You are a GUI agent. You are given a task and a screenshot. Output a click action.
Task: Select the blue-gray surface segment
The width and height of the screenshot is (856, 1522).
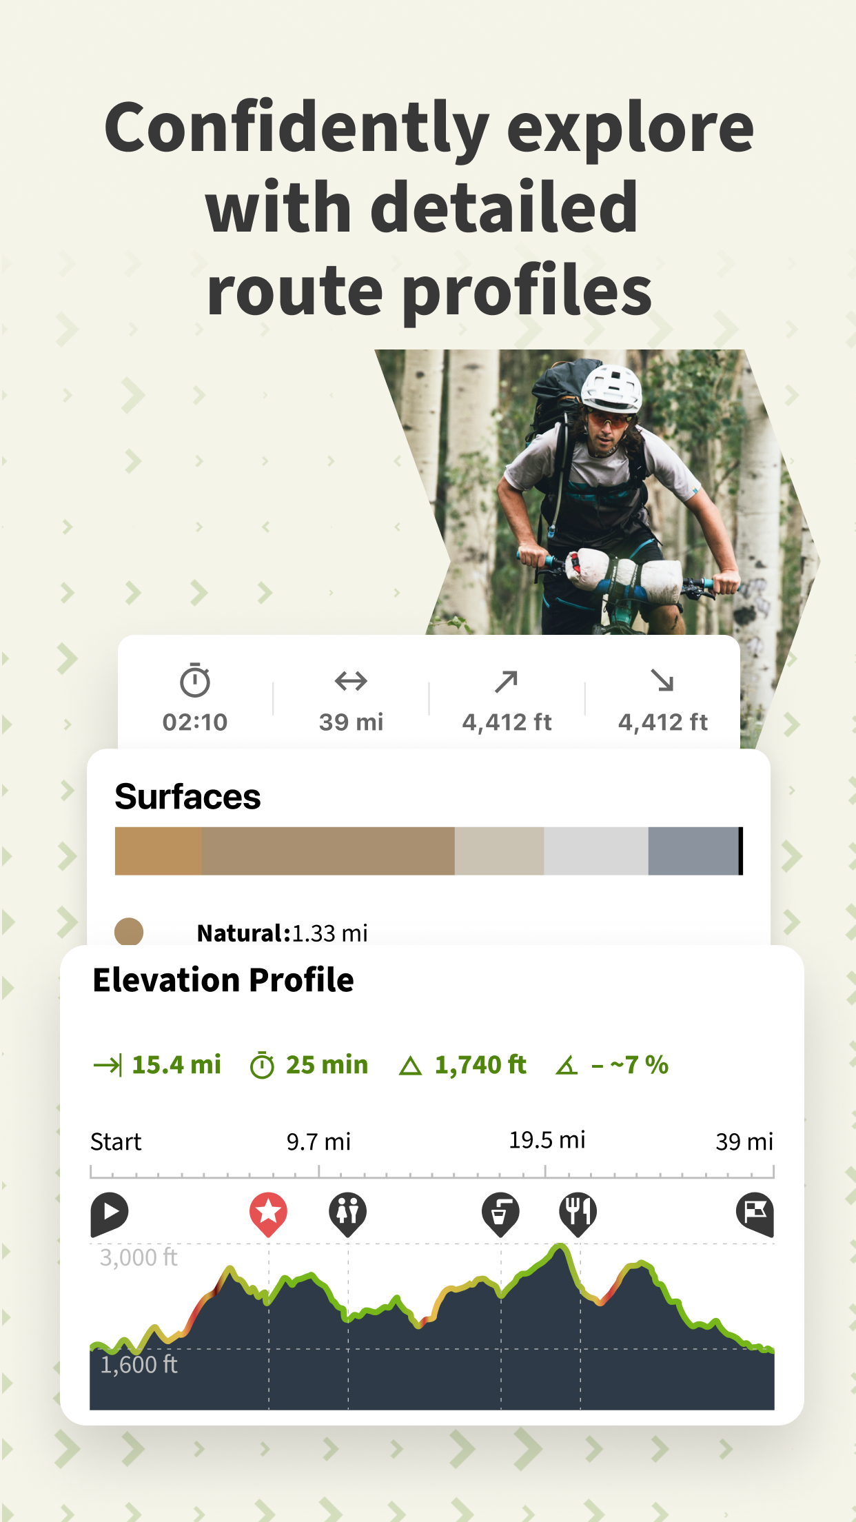693,851
